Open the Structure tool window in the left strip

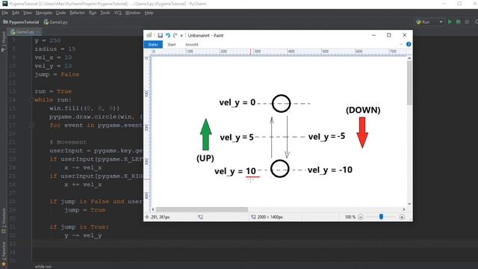4,221
